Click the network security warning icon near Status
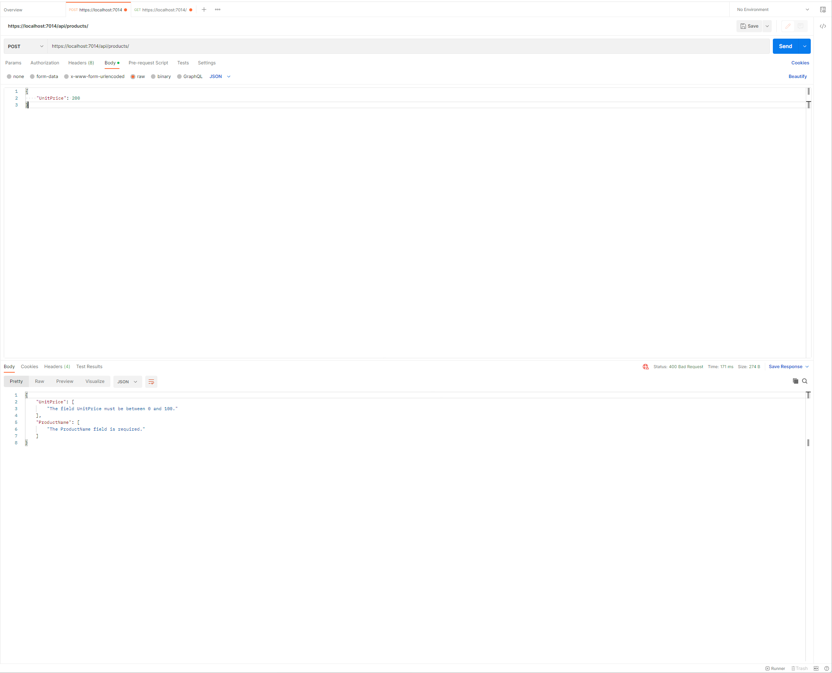The width and height of the screenshot is (832, 673). [645, 367]
